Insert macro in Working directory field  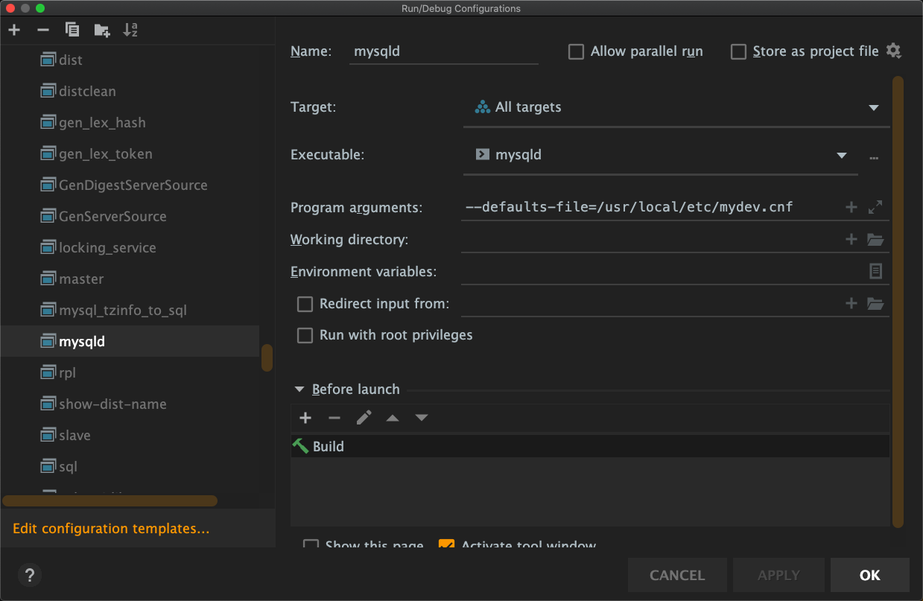851,239
